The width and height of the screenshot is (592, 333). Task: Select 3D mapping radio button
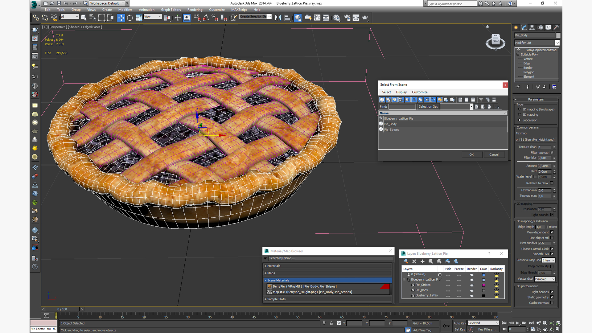520,115
